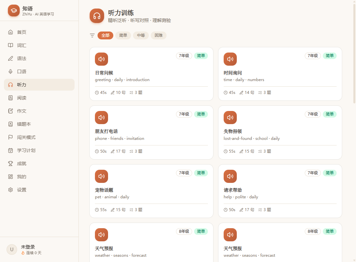Open the 阅读 reading section
This screenshot has height=262, width=356.
pos(39,98)
